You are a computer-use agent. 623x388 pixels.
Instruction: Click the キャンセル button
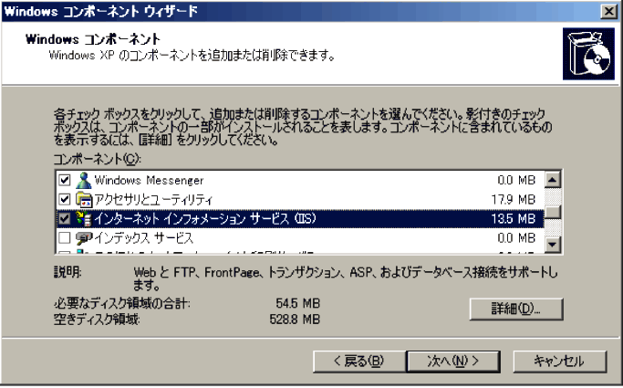point(560,362)
